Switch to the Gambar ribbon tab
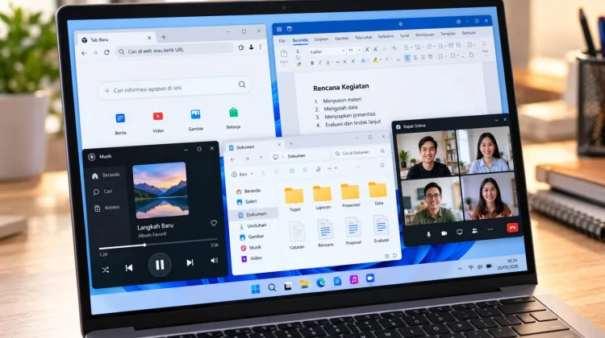 coord(341,38)
